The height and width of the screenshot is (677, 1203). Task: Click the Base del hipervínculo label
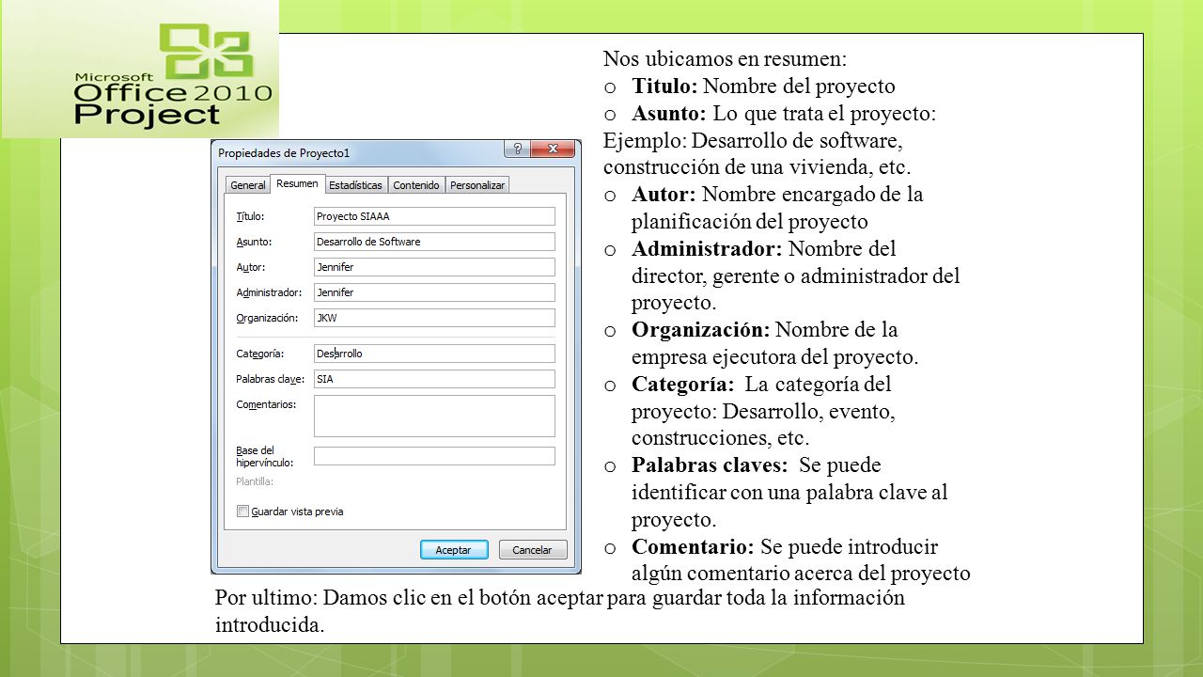pyautogui.click(x=265, y=457)
